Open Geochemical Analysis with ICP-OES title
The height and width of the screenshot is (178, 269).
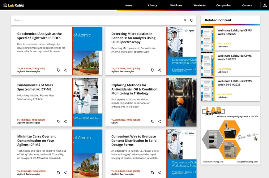[x=40, y=36]
